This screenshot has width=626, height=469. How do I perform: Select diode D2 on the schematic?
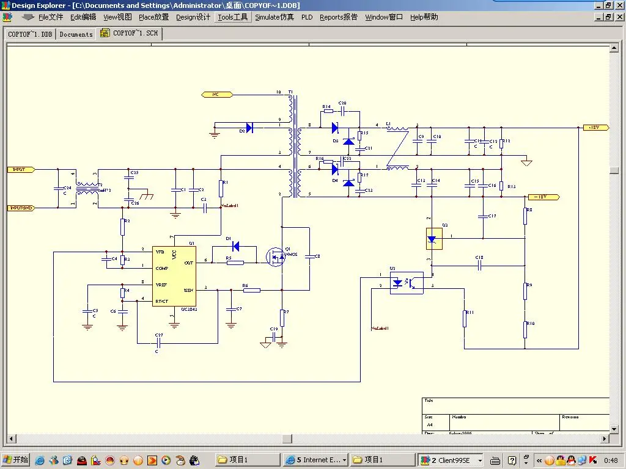(249, 128)
